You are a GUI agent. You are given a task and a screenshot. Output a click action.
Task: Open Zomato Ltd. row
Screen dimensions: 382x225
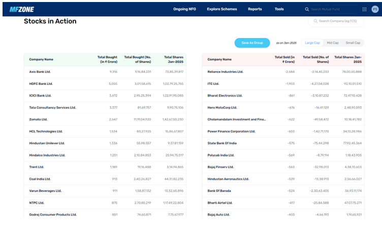pyautogui.click(x=105, y=119)
